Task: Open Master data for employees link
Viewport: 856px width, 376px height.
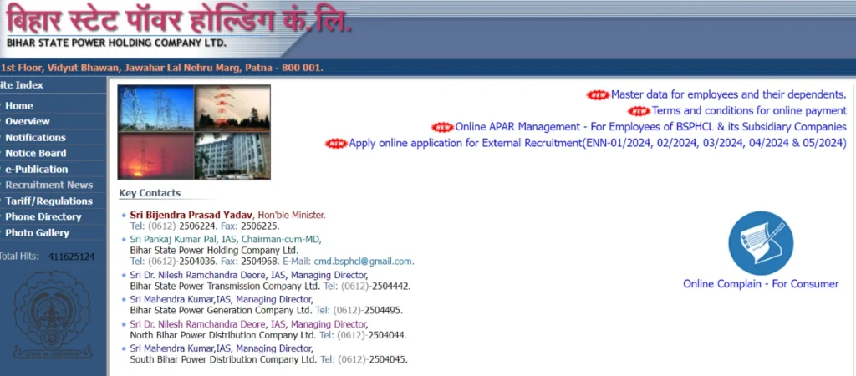Action: click(729, 95)
